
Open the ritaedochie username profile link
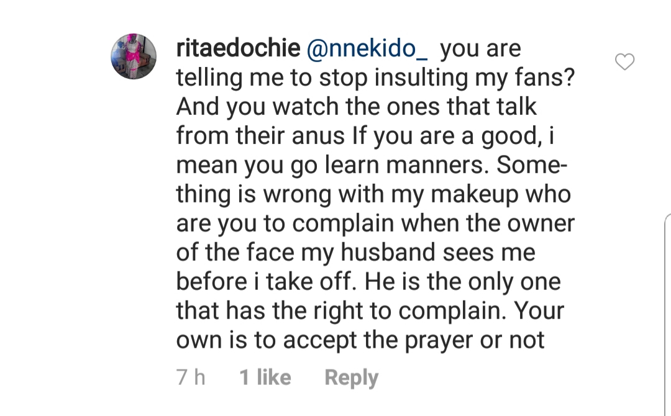pos(237,49)
